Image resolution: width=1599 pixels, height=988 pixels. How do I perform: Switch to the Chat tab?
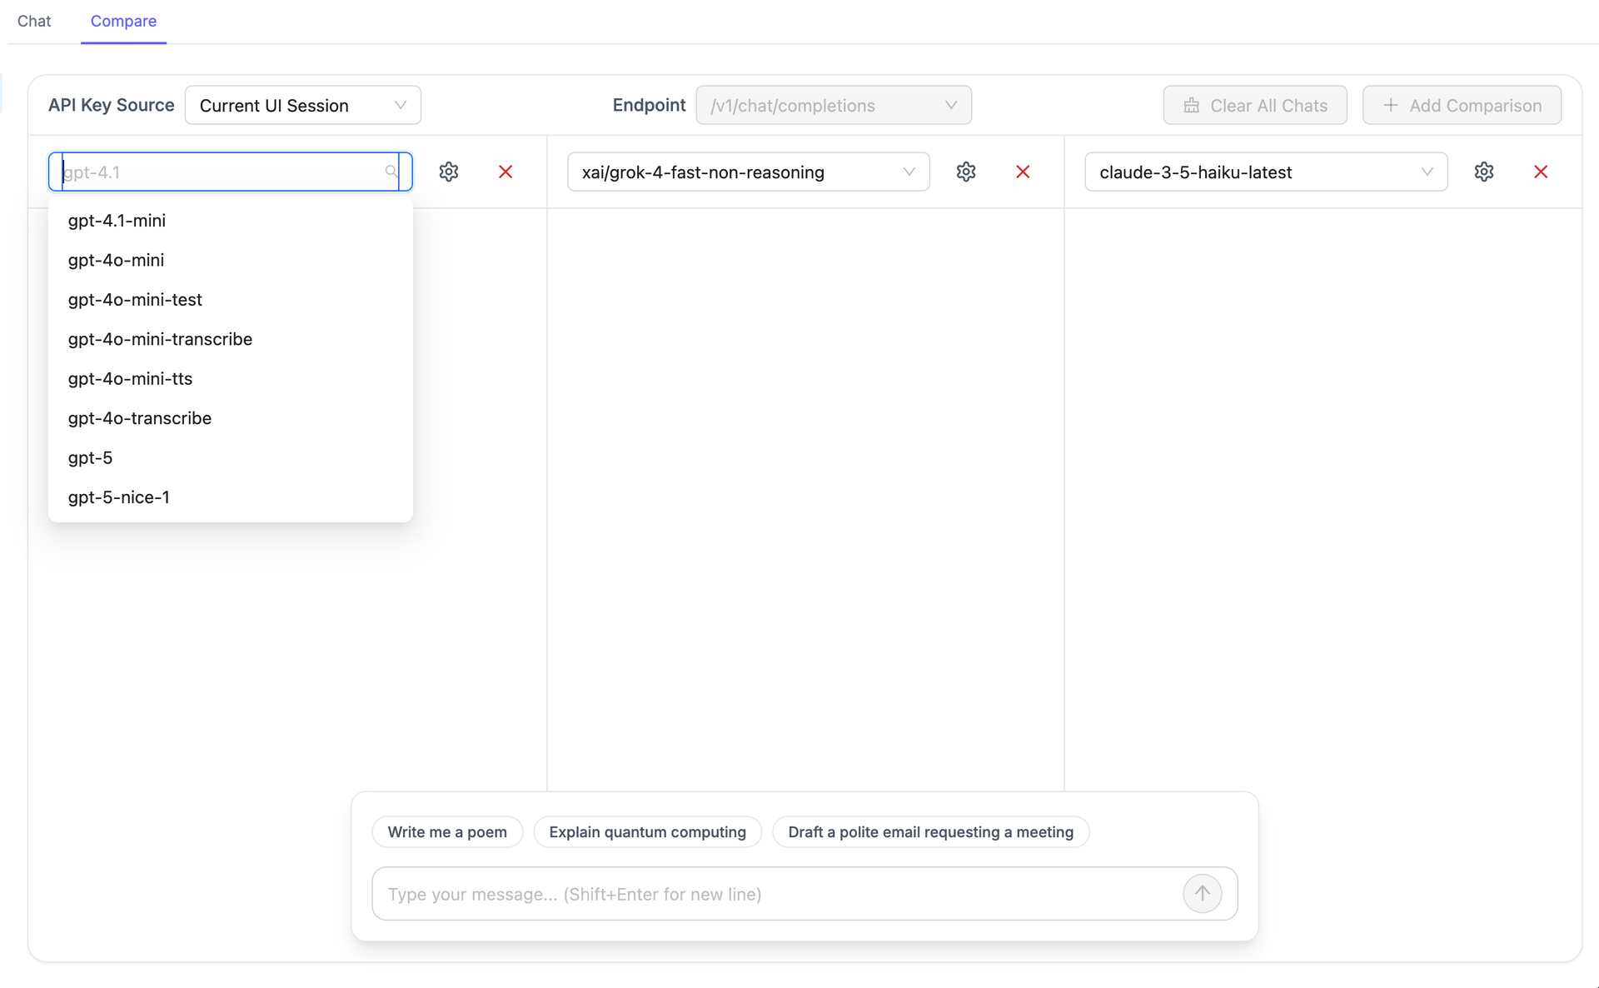[x=33, y=21]
